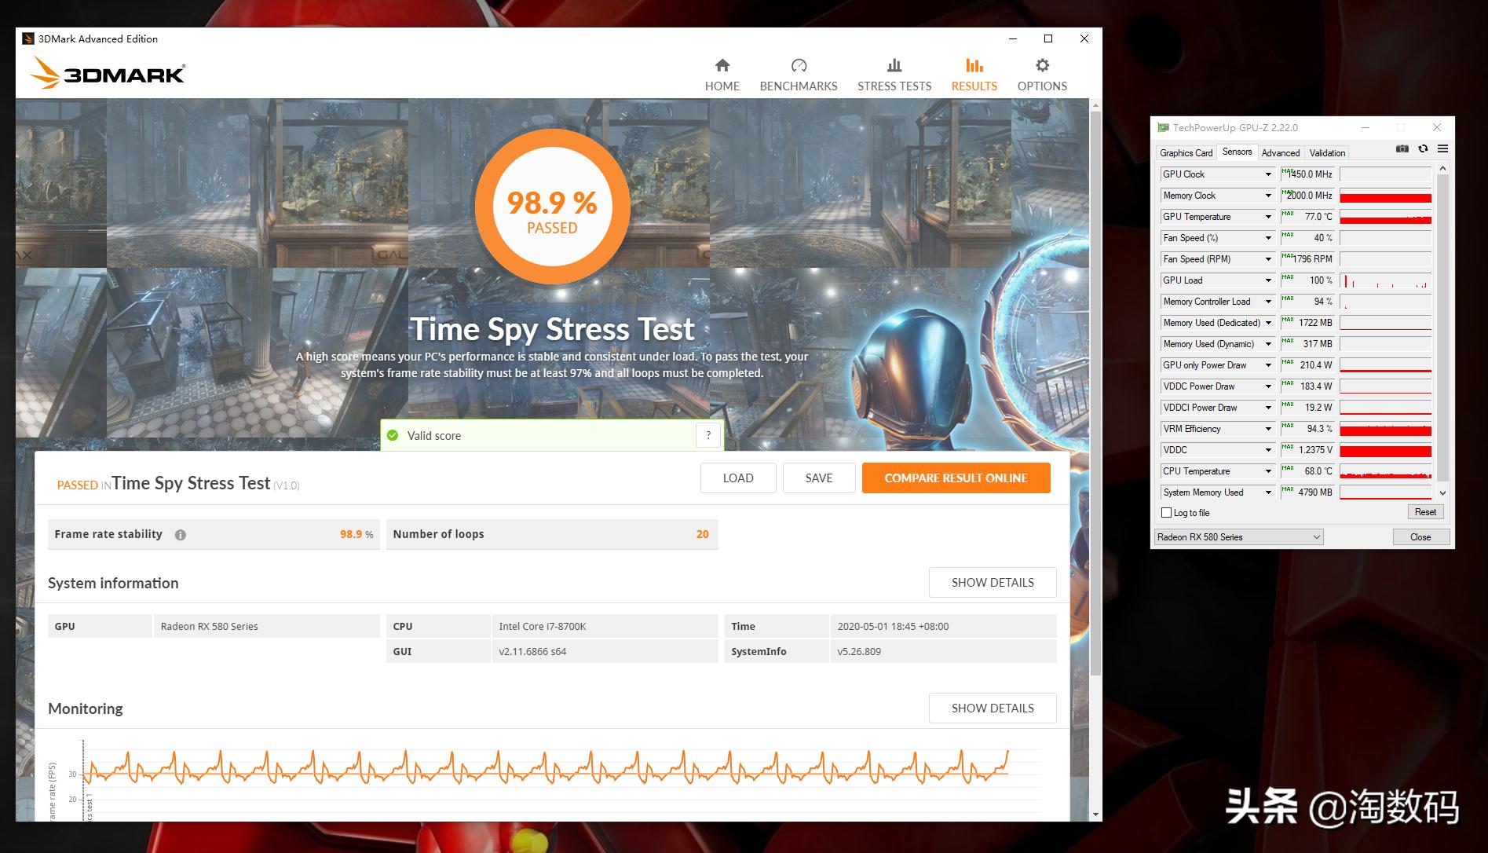This screenshot has width=1488, height=853.
Task: Switch to the Advanced tab in GPU-Z
Action: (1280, 153)
